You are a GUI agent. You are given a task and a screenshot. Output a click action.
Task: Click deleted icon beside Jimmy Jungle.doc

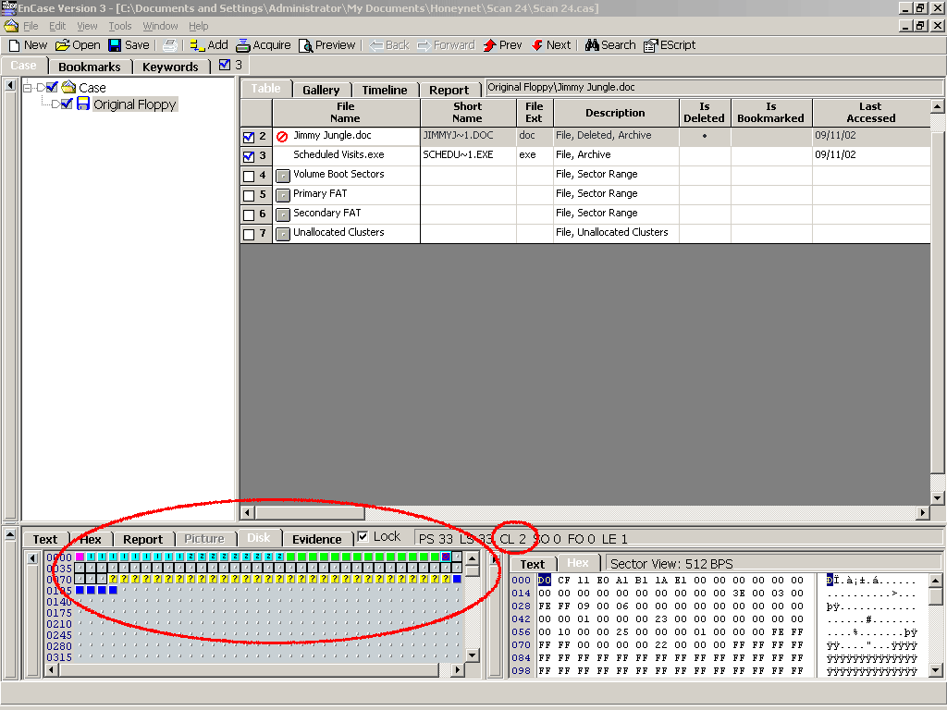pyautogui.click(x=282, y=137)
